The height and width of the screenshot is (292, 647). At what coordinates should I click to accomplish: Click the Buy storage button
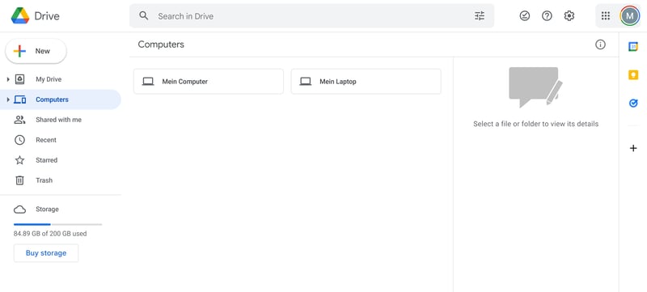coord(46,253)
